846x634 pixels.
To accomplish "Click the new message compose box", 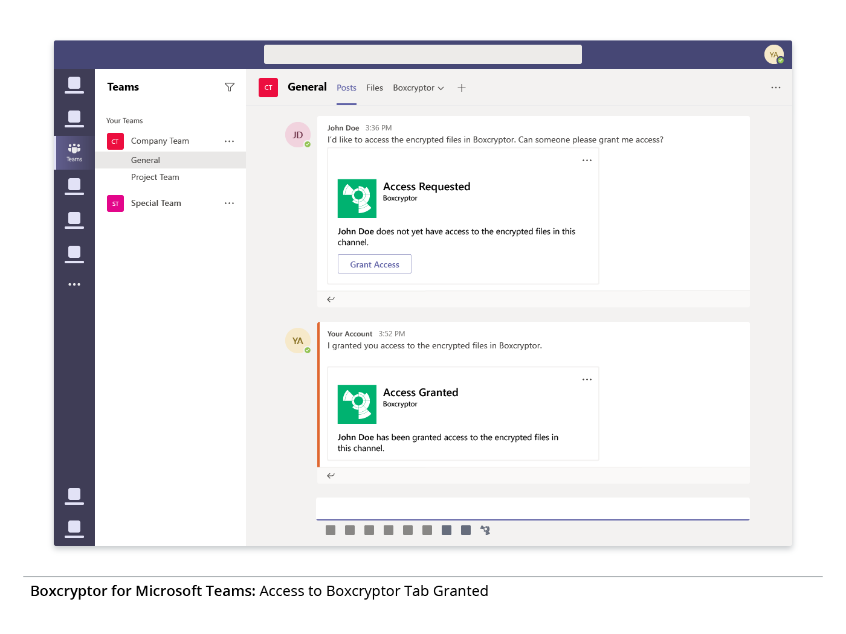I will click(533, 508).
